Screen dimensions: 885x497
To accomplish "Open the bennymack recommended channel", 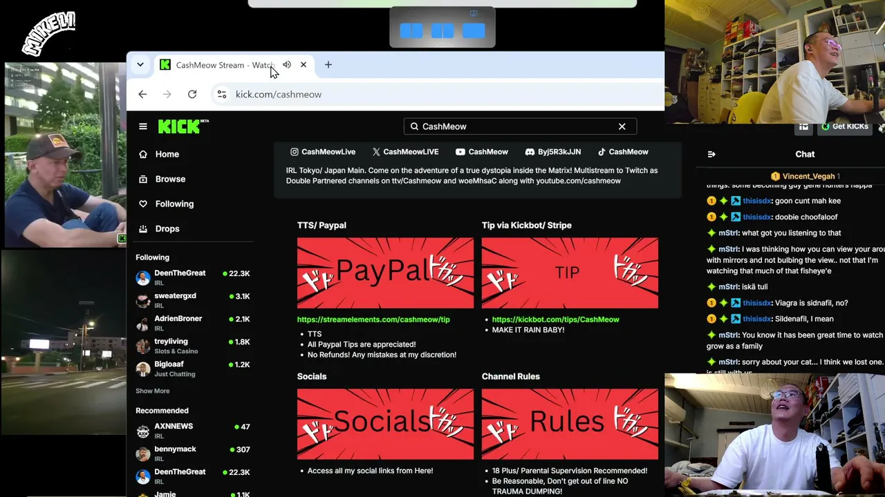I will 194,454.
